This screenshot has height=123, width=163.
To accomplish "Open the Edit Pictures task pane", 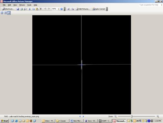I will 83,9.
